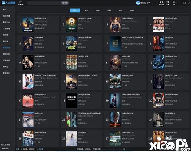Open the rank 26 white dress poster

pos(71,139)
